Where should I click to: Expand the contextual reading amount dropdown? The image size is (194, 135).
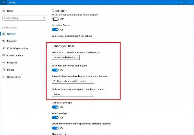click(73, 81)
